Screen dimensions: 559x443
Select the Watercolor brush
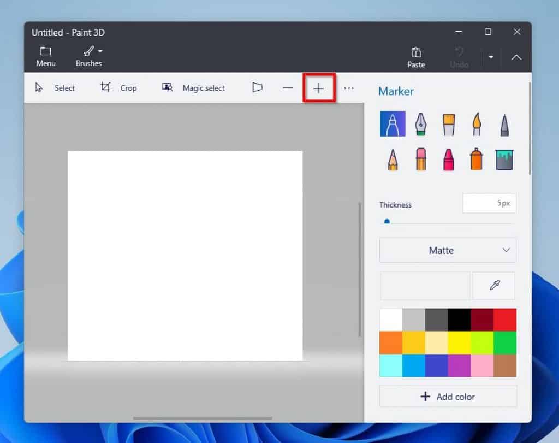pyautogui.click(x=477, y=124)
